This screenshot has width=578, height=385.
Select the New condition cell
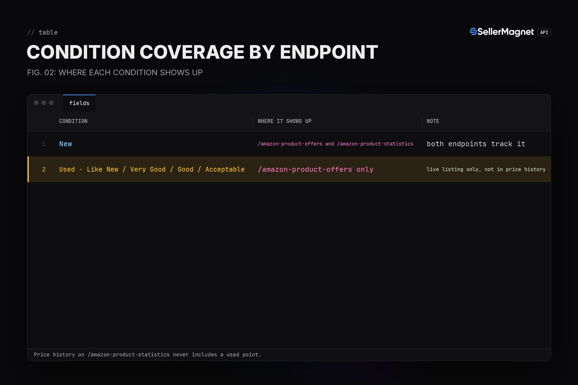[65, 144]
